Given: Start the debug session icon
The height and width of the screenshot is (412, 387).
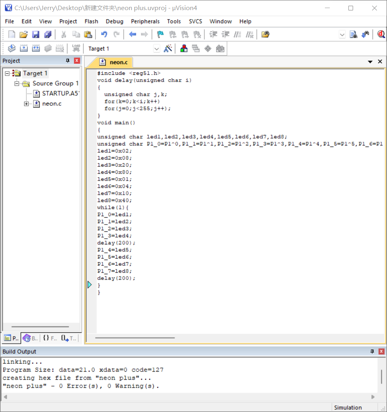Looking at the screenshot, I should point(381,35).
